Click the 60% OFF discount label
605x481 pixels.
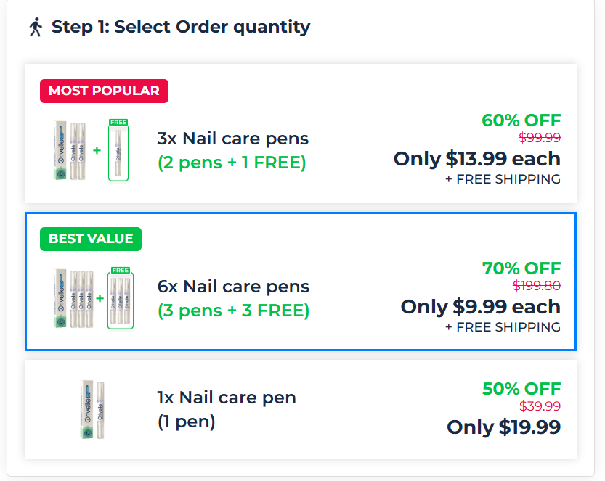coord(521,120)
